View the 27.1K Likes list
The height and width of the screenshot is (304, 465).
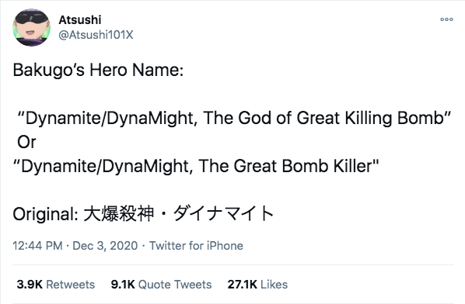pos(257,285)
